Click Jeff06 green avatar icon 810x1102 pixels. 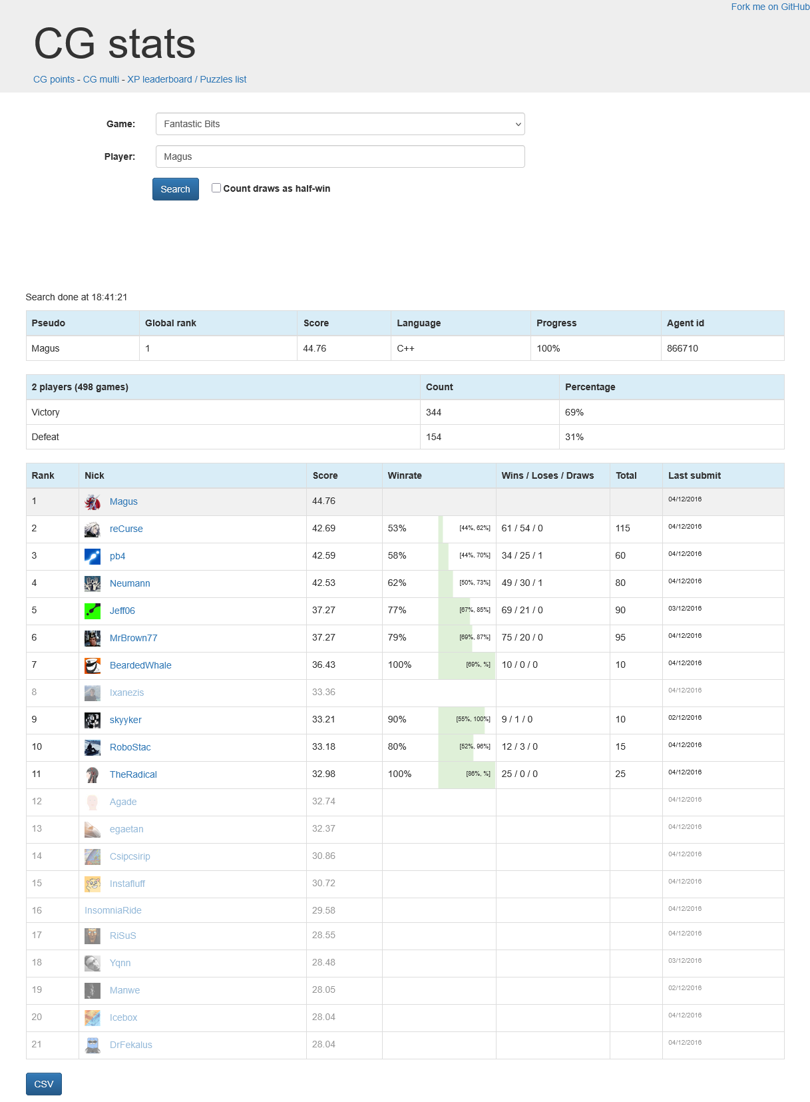(93, 611)
